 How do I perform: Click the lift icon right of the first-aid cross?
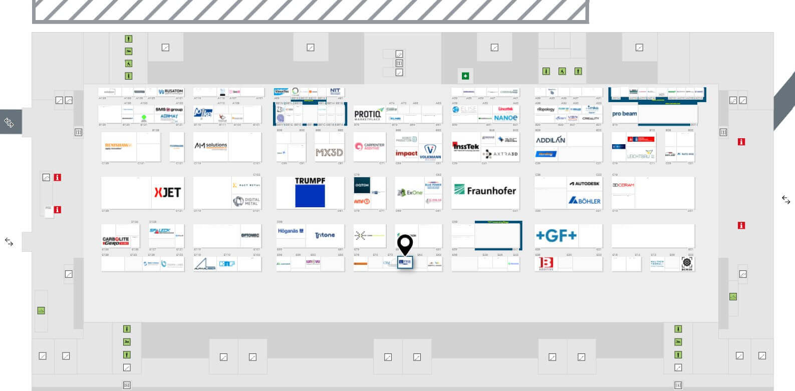494,48
